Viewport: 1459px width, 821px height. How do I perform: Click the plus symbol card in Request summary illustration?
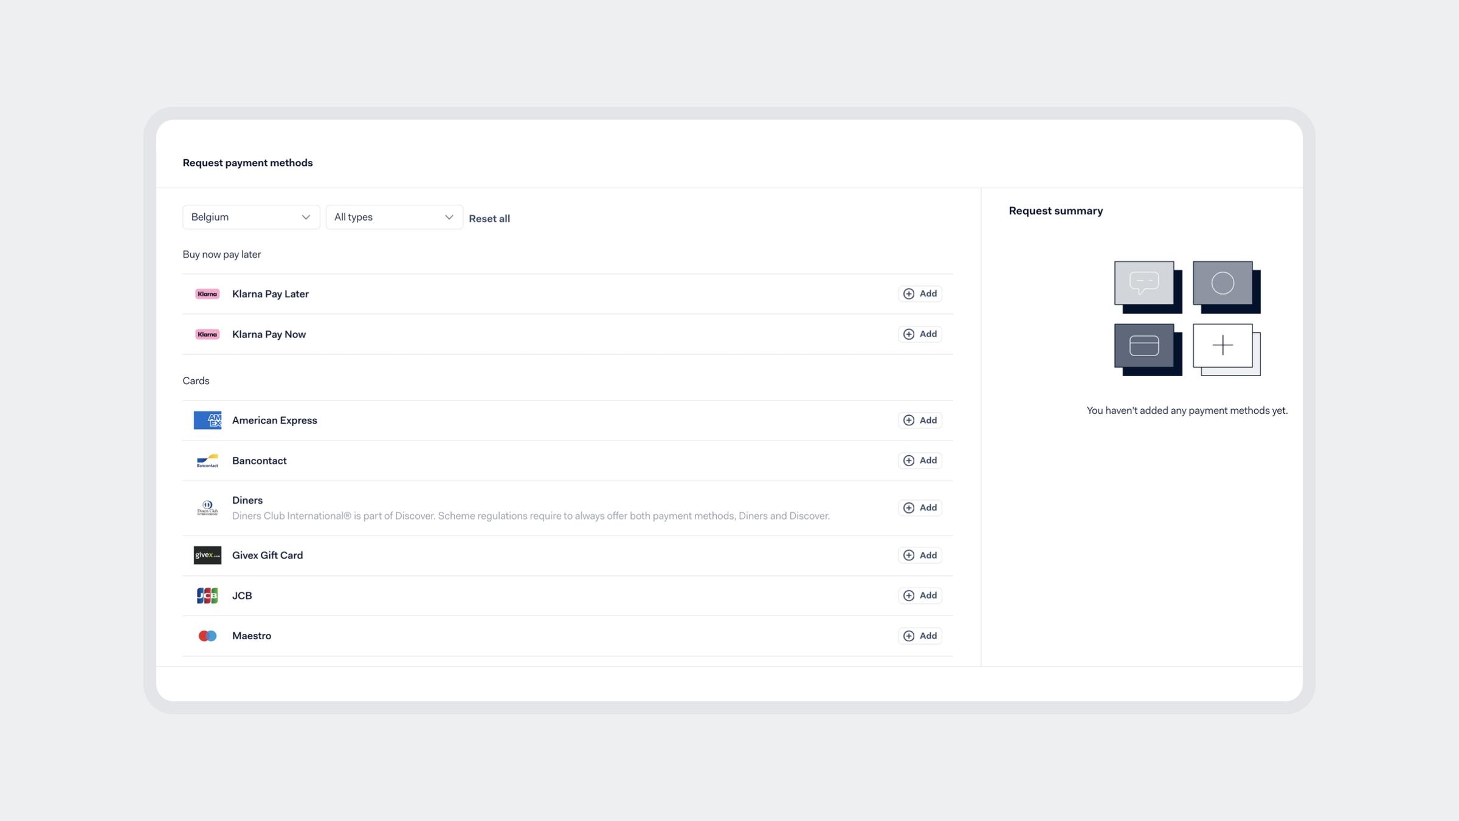1224,345
